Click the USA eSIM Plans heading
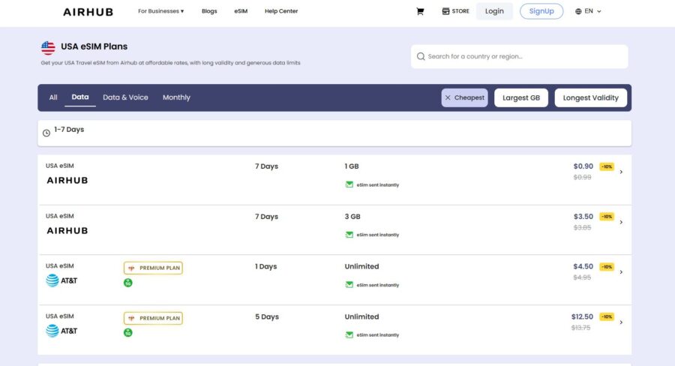Screen dimensions: 675x366 [x=94, y=46]
